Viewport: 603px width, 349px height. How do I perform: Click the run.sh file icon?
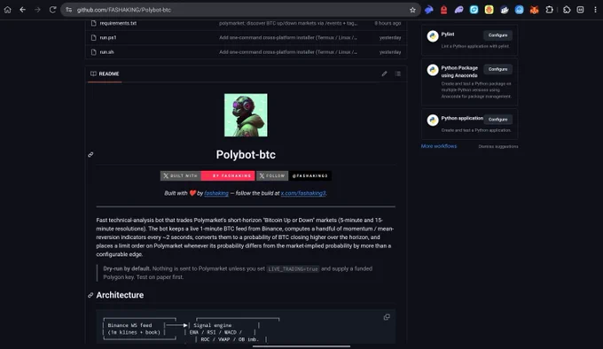coord(93,52)
